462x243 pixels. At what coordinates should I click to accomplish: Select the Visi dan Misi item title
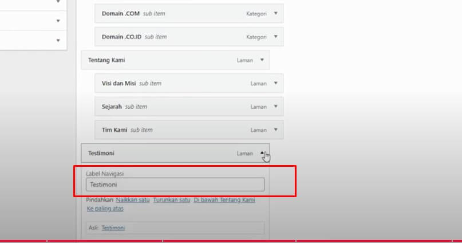(x=119, y=84)
